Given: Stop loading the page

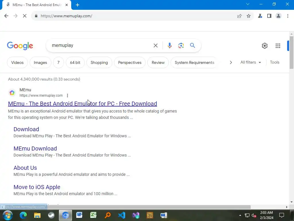Looking at the screenshot, I should (x=25, y=16).
